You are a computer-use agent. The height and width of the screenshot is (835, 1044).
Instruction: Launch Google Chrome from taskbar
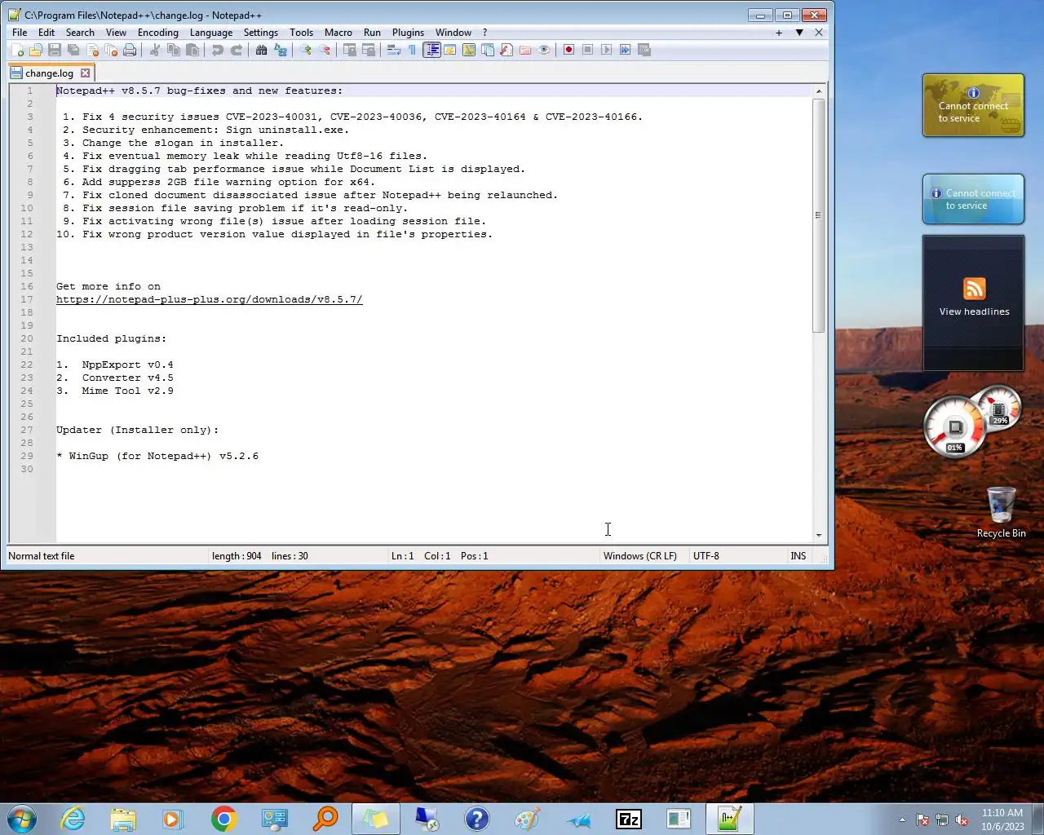(x=223, y=819)
